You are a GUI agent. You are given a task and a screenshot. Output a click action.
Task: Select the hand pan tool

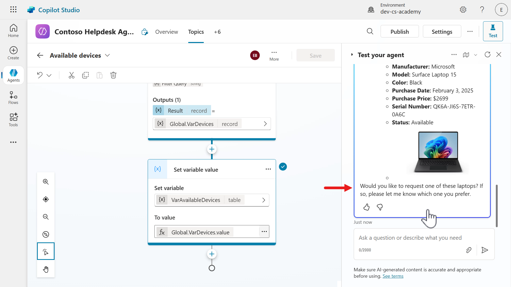point(46,269)
